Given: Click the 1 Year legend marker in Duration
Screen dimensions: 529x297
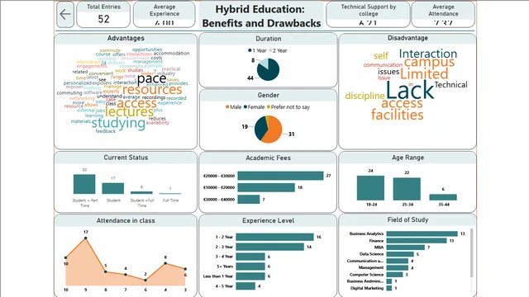Looking at the screenshot, I should 250,50.
